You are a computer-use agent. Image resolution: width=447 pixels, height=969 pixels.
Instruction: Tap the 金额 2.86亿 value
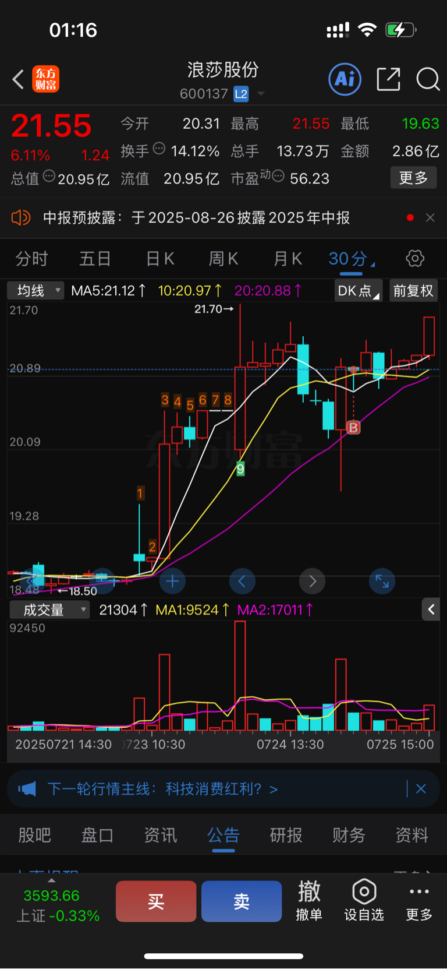coord(416,151)
